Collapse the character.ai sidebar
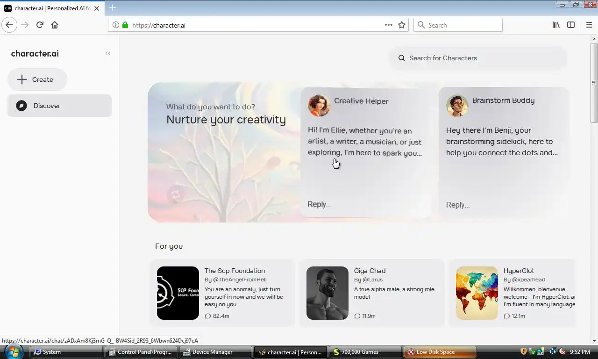Screen dimensions: 598x359 108,53
